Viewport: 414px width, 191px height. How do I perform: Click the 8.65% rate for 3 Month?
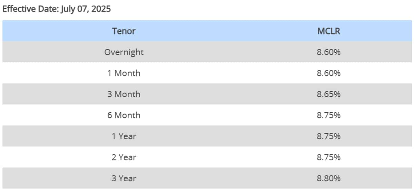[x=329, y=94]
